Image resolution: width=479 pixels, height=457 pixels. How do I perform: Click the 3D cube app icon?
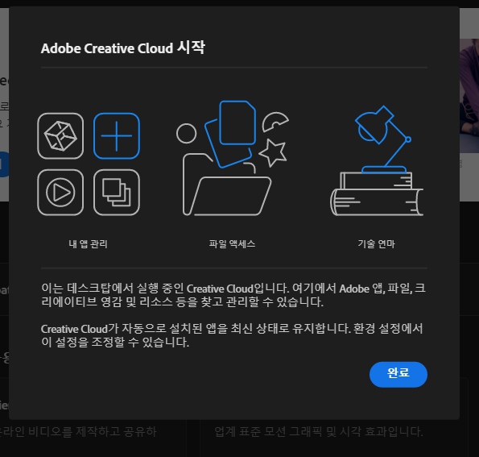click(x=60, y=136)
